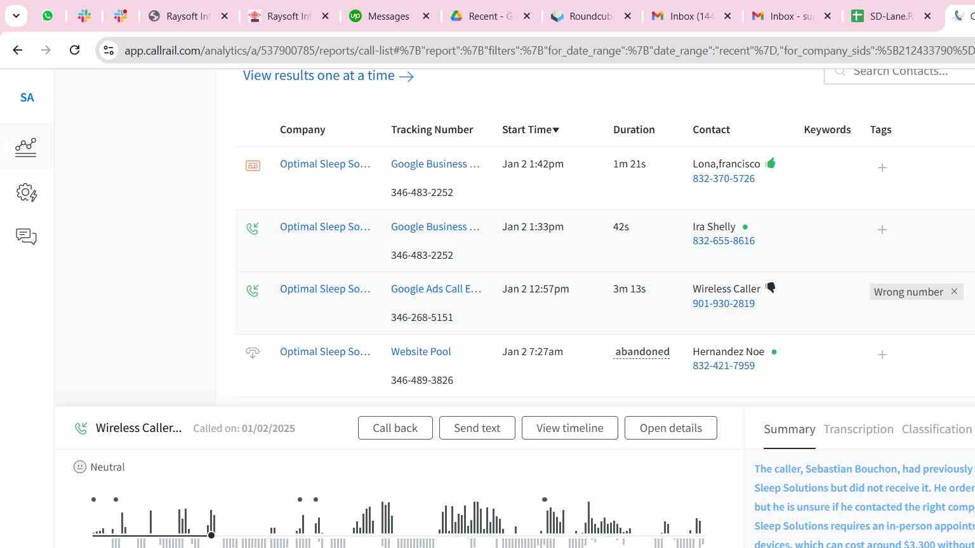Remove the Wrong number tag
The width and height of the screenshot is (975, 548).
pos(953,292)
